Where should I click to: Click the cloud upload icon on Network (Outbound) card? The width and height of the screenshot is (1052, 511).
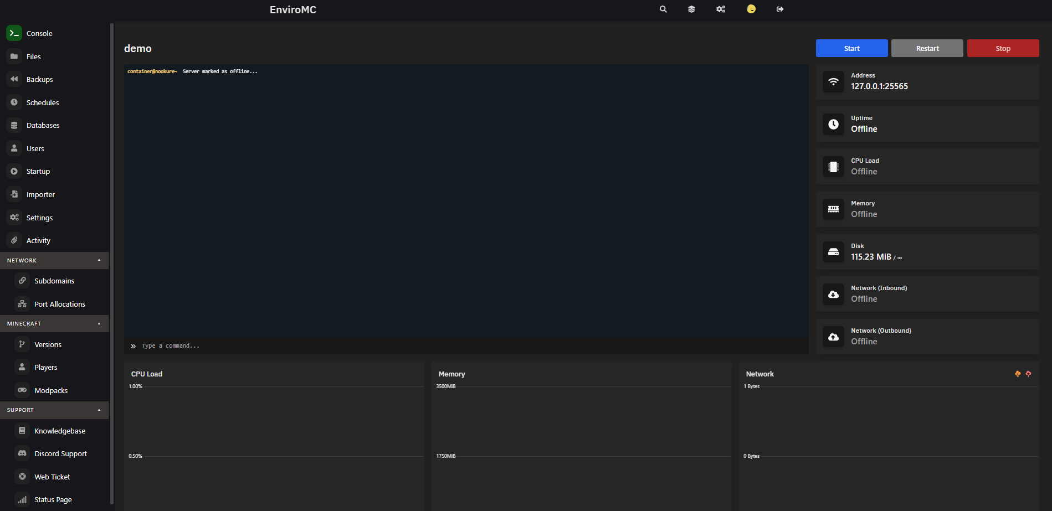point(833,337)
